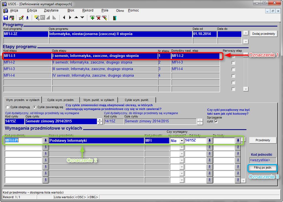Switch to Wym. przedm. w cyklach tab
Image resolution: width=283 pixels, height=202 pixels.
23,100
